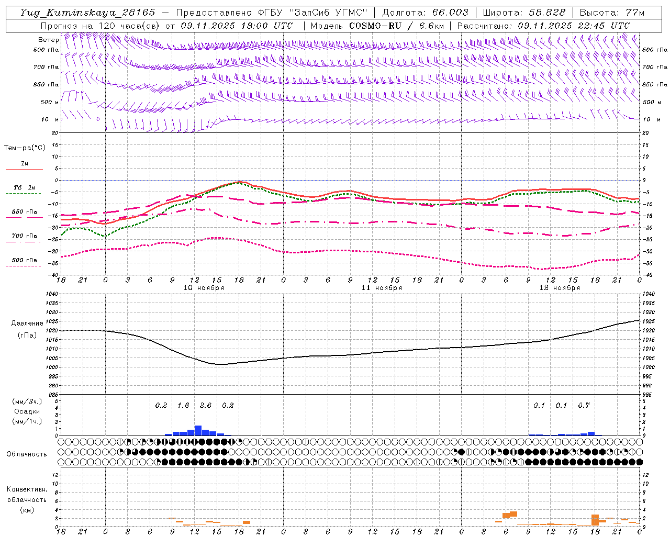The image size is (670, 536).
Task: Click the Прогноз на 120 часа(ов) text
Action: (101, 26)
